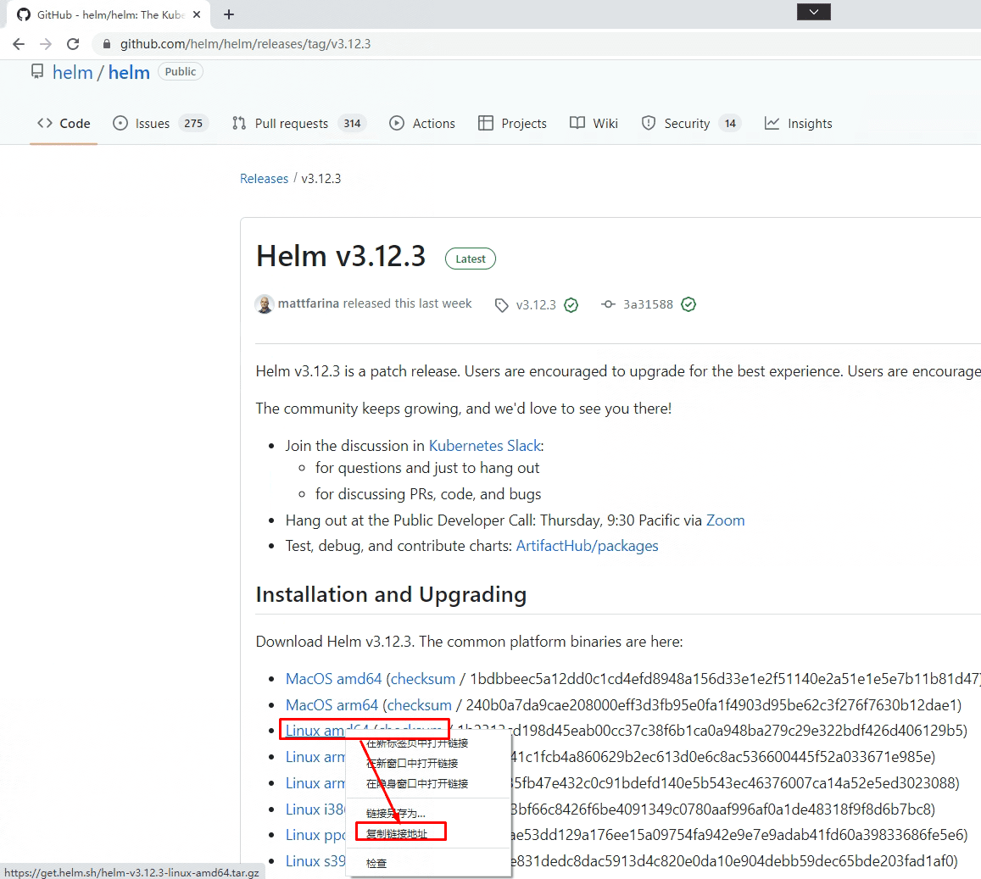
Task: Click the GitHub favicon on the browser tab
Action: [24, 14]
